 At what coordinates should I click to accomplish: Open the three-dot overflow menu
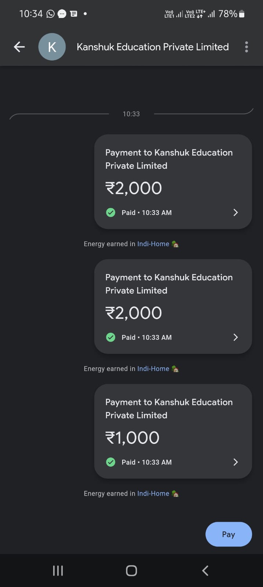[x=246, y=47]
